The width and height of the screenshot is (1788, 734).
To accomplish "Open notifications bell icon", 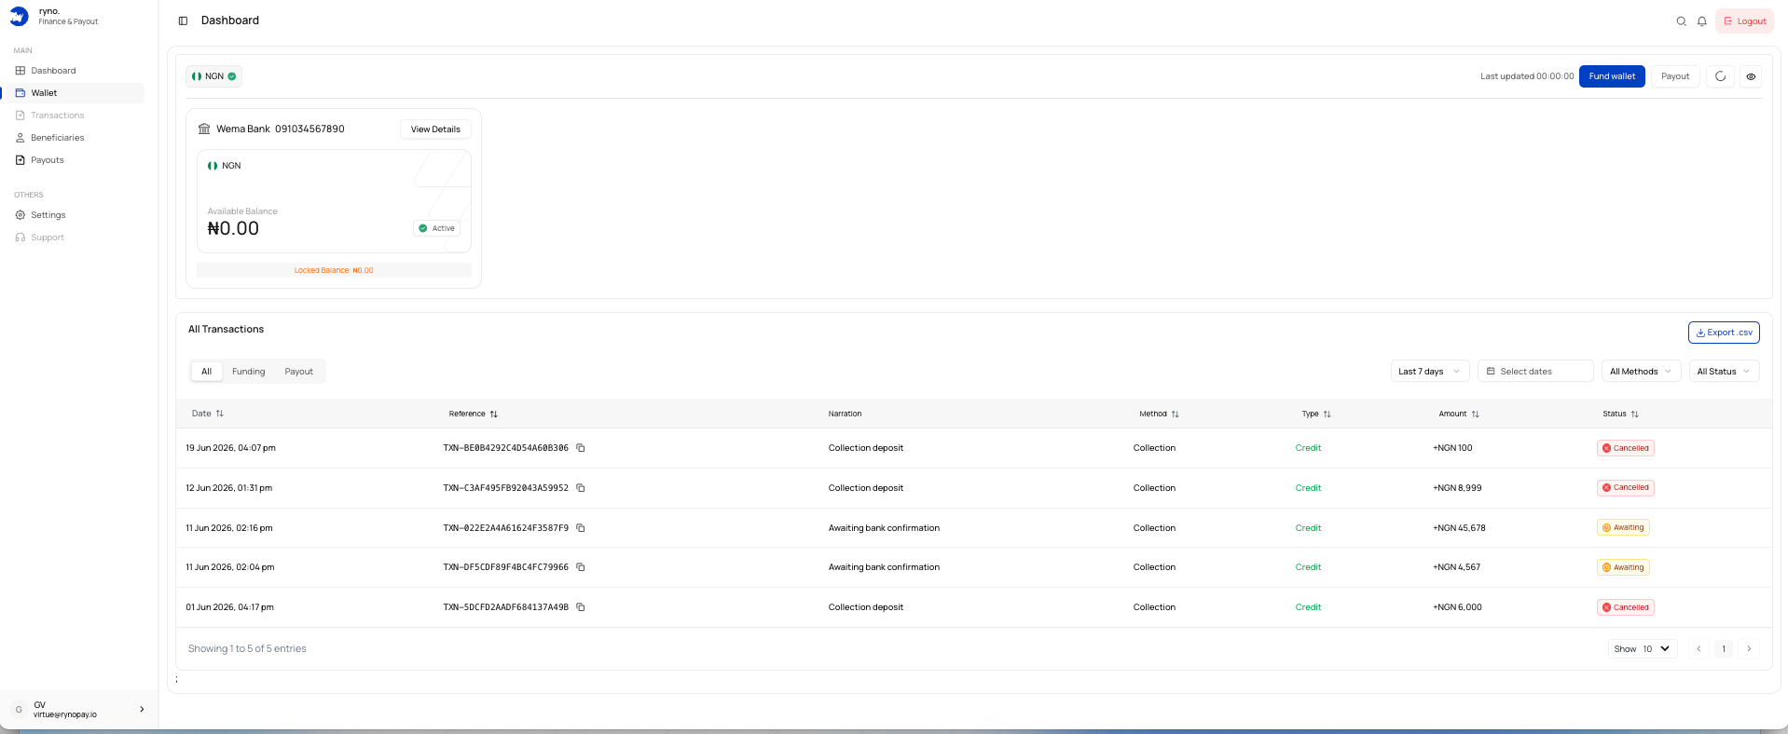I will coord(1701,21).
